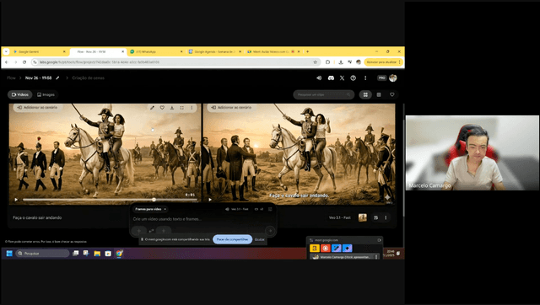Click the output count x2 setting
The height and width of the screenshot is (305, 540).
click(259, 209)
